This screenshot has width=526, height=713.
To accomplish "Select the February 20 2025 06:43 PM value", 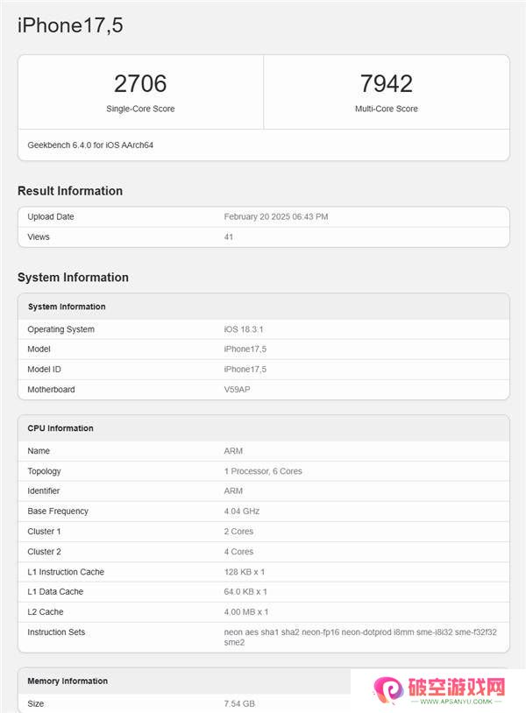I will click(x=276, y=217).
